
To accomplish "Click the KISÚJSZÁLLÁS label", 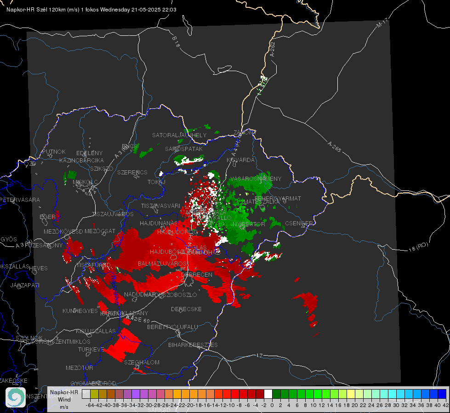I will click(x=96, y=331).
